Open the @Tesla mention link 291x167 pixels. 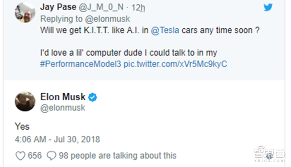[x=165, y=30]
